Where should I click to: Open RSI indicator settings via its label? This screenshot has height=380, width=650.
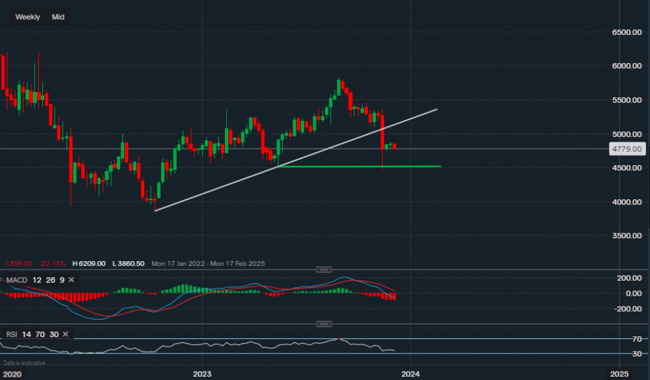[x=12, y=335]
